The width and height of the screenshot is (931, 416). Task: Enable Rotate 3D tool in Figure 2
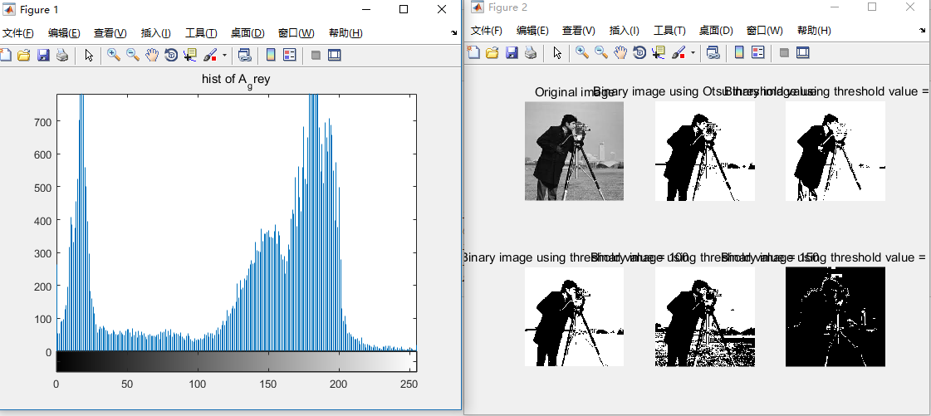pos(639,53)
